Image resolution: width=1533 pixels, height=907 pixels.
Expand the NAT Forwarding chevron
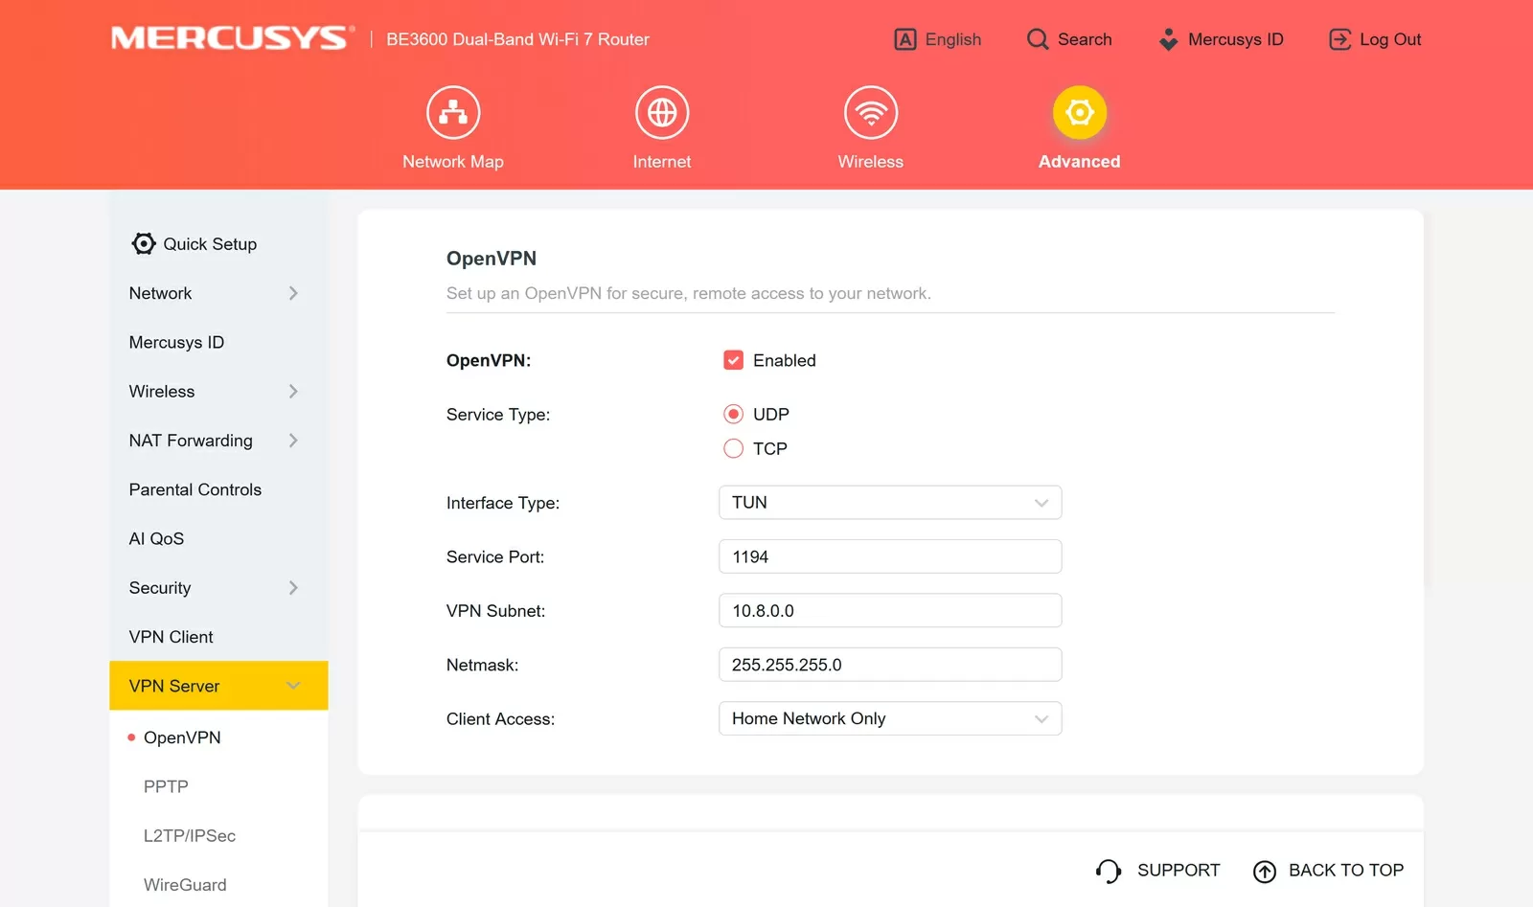click(x=293, y=441)
